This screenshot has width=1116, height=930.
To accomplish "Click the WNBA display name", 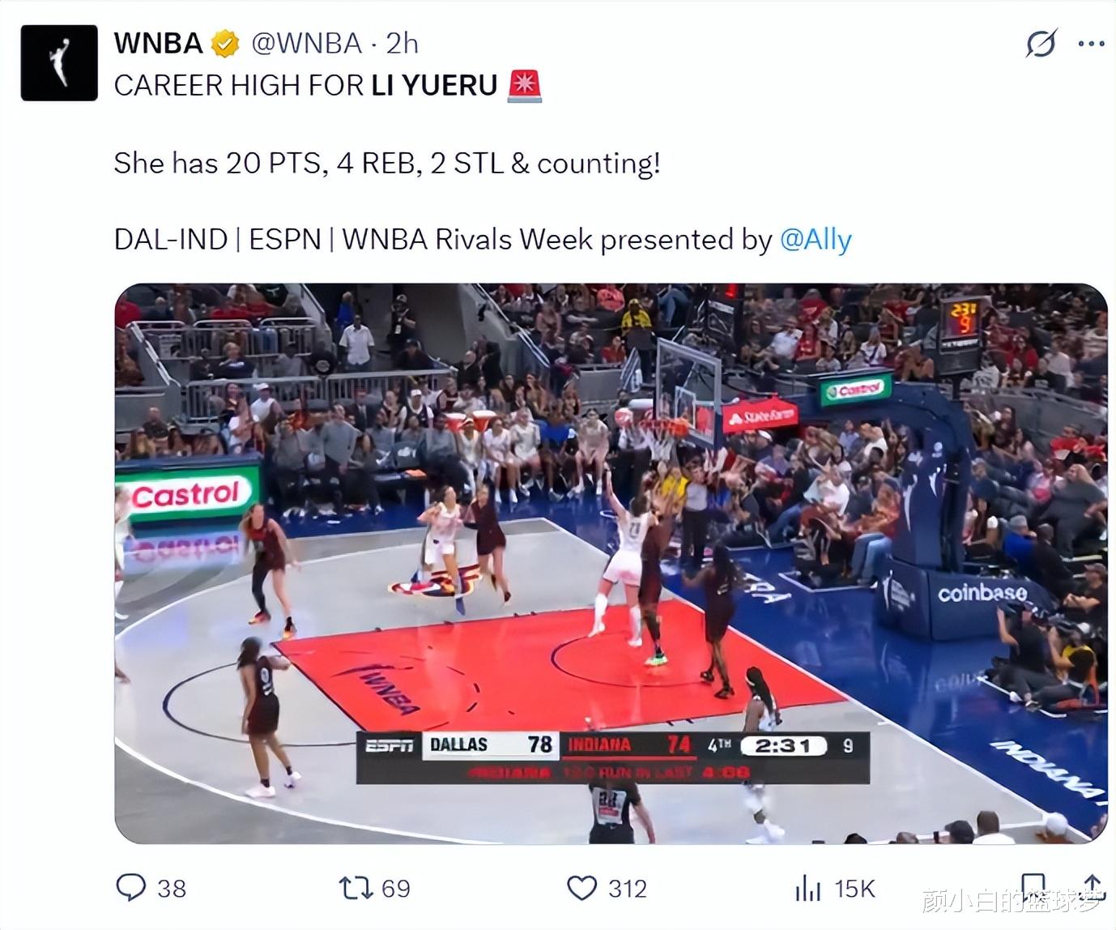I will 158,43.
